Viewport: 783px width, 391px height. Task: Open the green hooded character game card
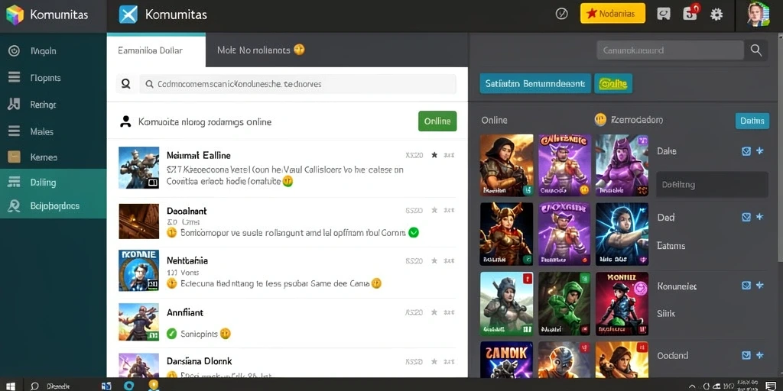click(565, 303)
